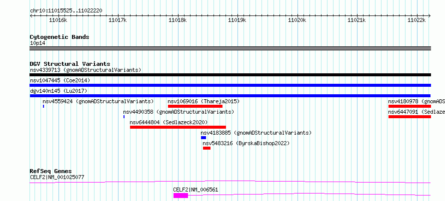Select the small blue nsv4183885 variant bar

[x=203, y=138]
